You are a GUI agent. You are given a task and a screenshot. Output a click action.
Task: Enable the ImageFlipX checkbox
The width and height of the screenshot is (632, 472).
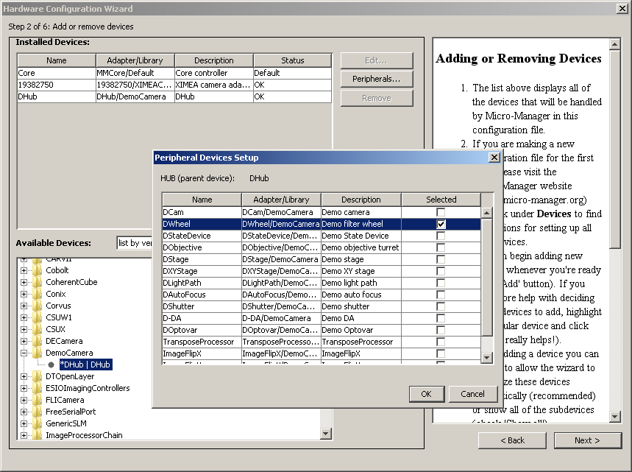tap(441, 353)
